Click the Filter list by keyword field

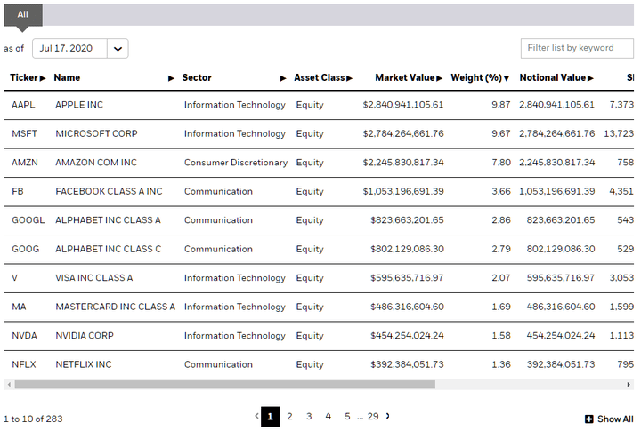577,48
